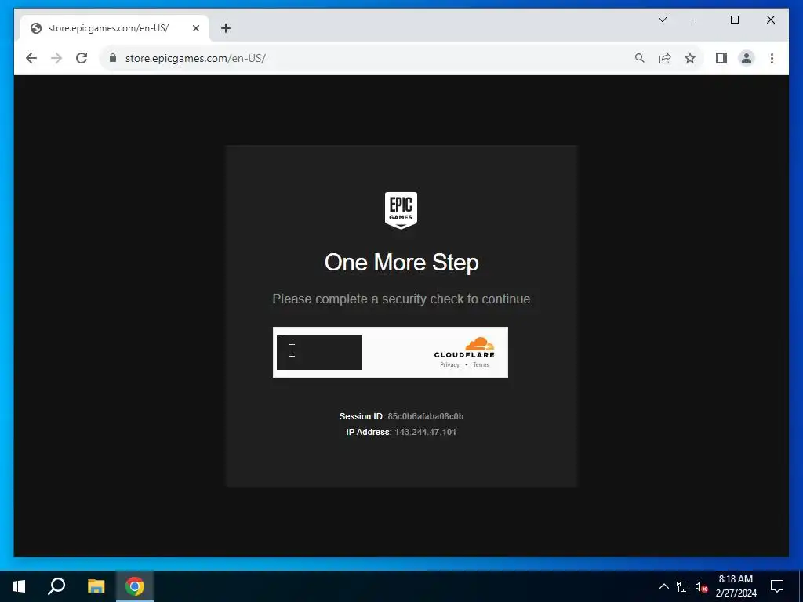The height and width of the screenshot is (602, 803).
Task: Open the Cloudflare Terms link
Action: [x=481, y=364]
